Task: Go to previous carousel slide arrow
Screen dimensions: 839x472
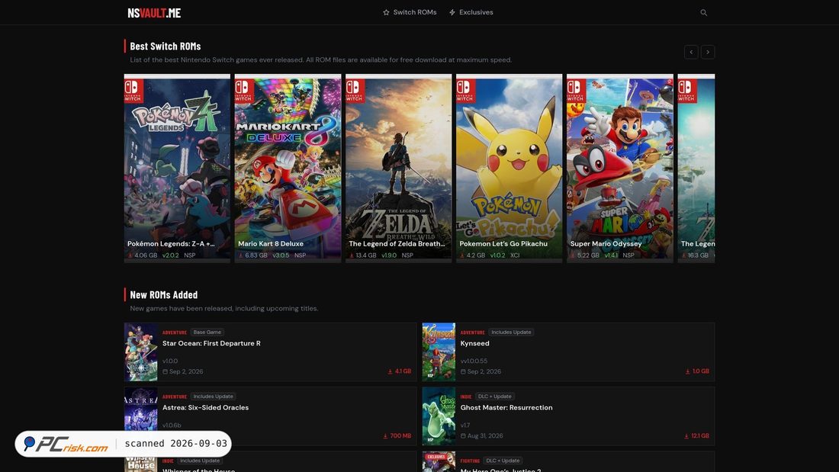Action: [691, 52]
